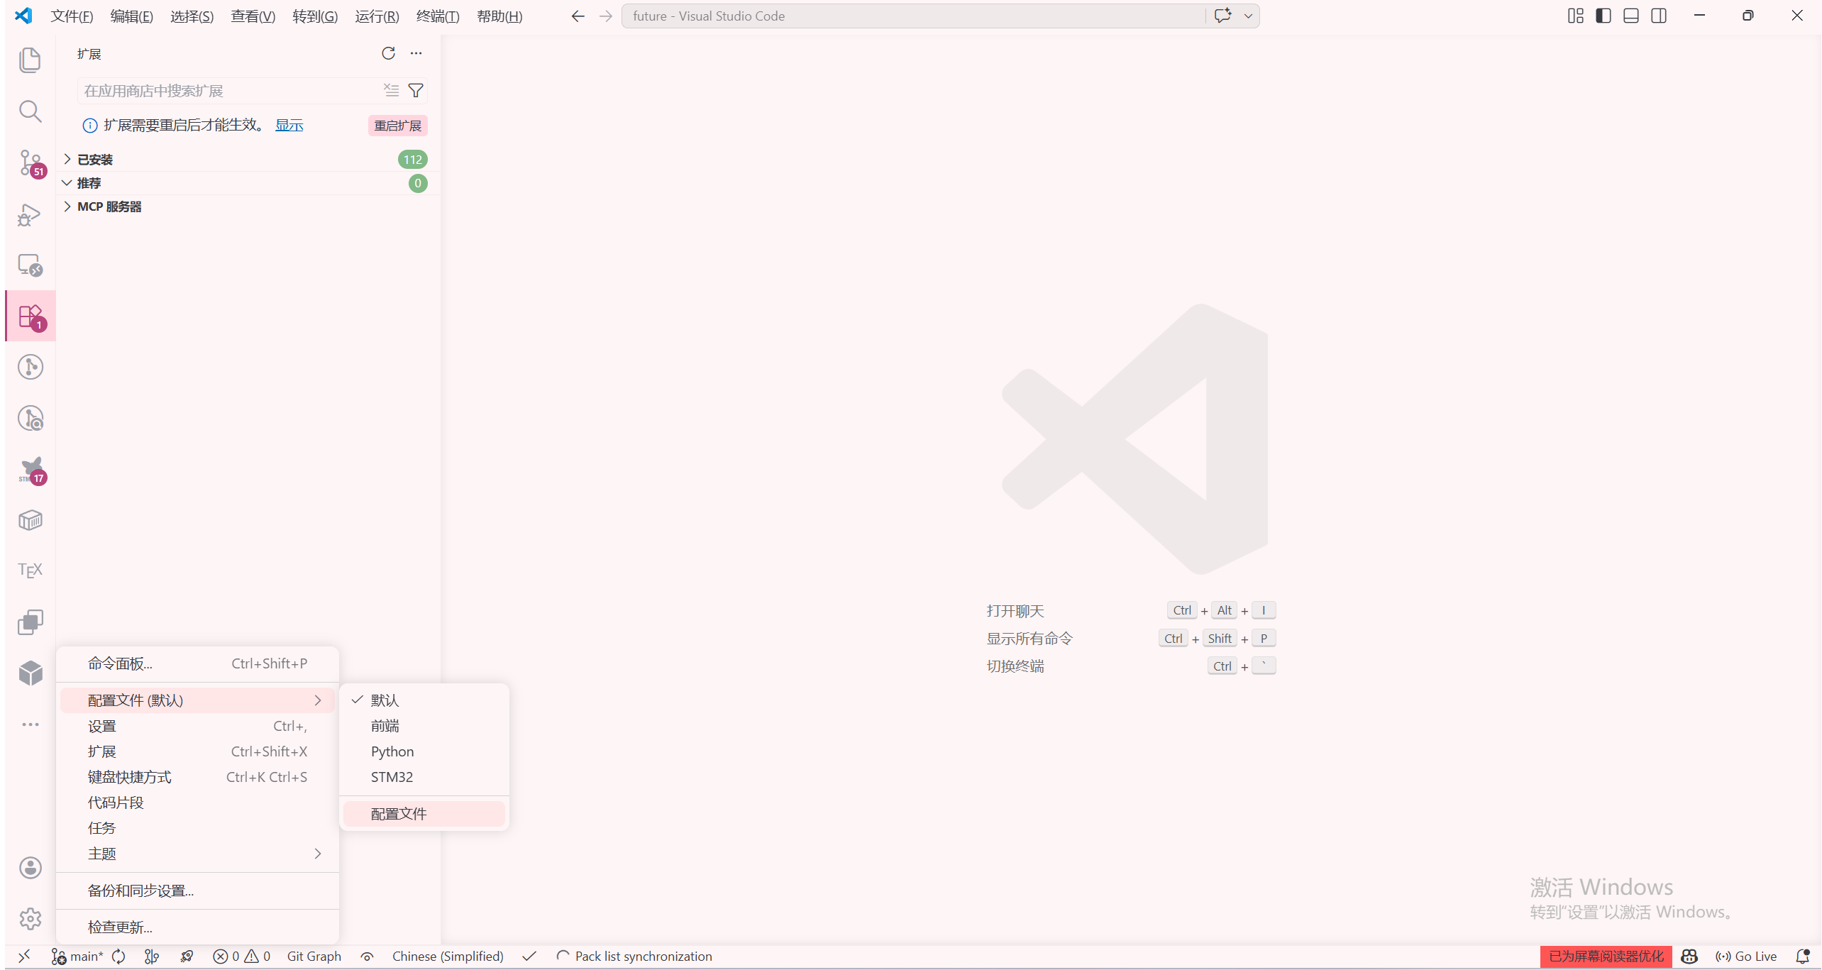Toggle primary side bar layout button
Screen dimensions: 1822x970
[1603, 16]
